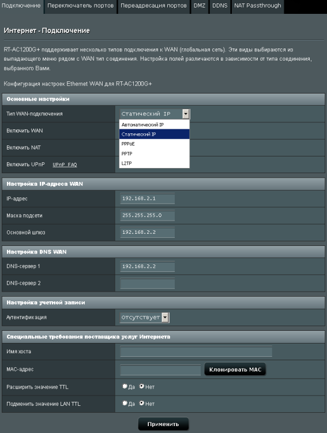Click the empty DNS-сервер 2 field
Viewport: 327px width, 433px height.
148,283
